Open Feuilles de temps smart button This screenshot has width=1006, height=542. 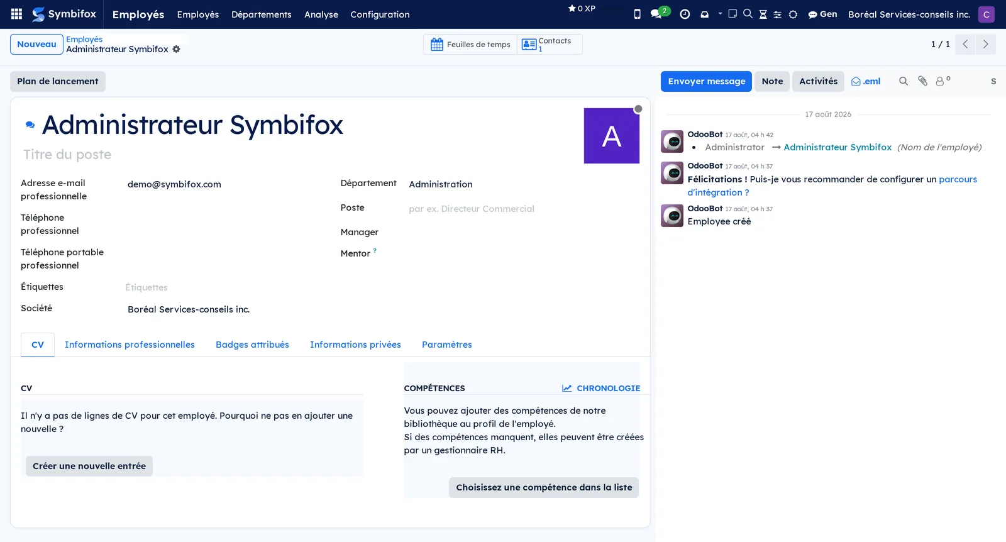pos(470,44)
